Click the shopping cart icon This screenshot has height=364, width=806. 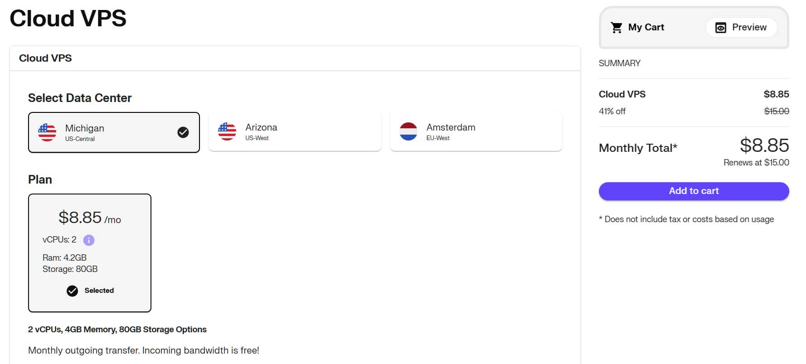617,28
